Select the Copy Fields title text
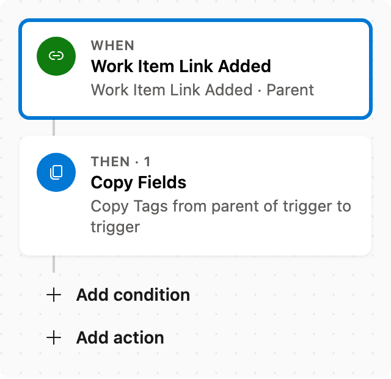Screen dimensions: 391x379 (x=139, y=183)
